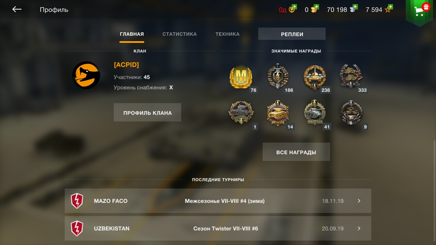Select the gold tank medal with 238
The height and width of the screenshot is (245, 436).
click(315, 78)
